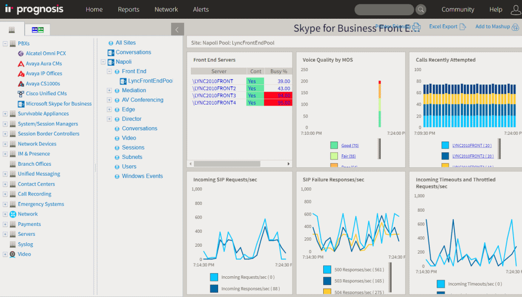Click the Contact Centers folder icon

coord(13,184)
